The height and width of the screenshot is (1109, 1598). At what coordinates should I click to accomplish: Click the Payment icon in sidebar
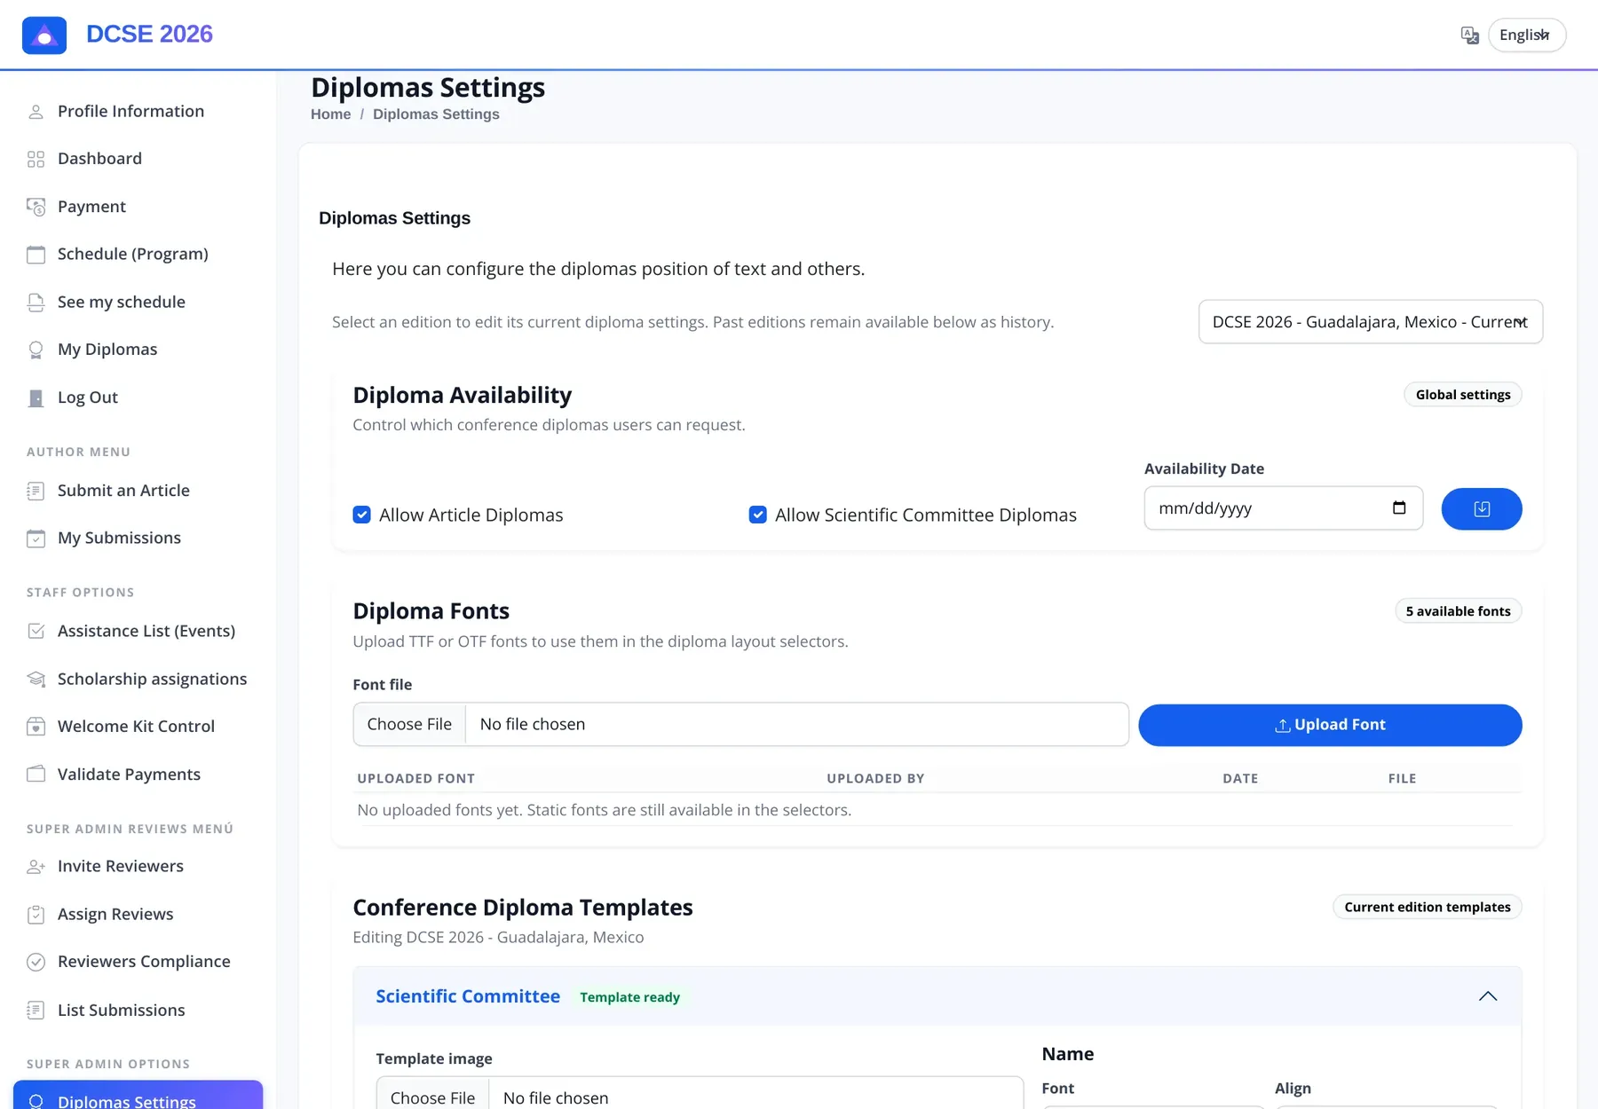[x=36, y=207]
